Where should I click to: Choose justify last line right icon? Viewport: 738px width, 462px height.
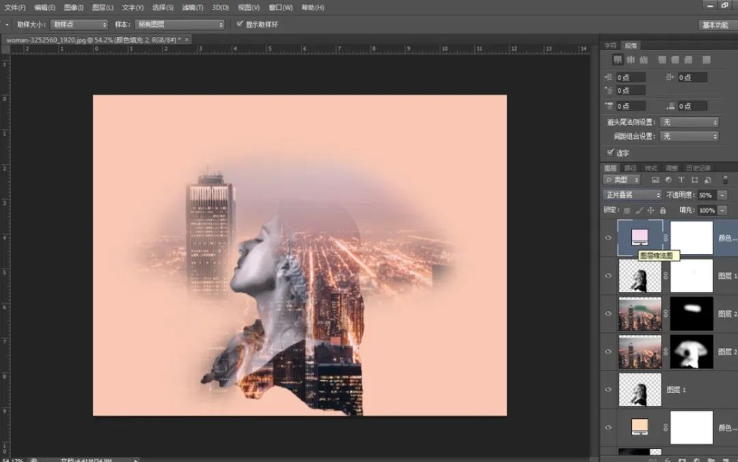tap(689, 60)
